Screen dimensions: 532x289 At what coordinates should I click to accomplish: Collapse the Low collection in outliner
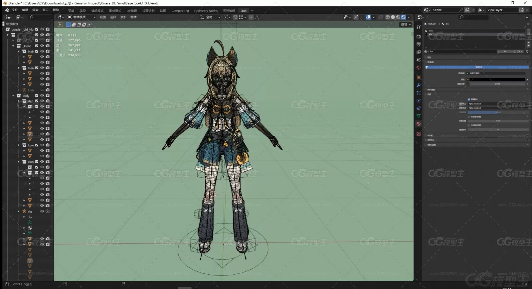click(x=19, y=145)
